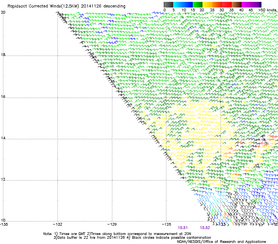This screenshot has width=278, height=244.
Task: Click the legend label '40' under color bar
Action: point(241,10)
